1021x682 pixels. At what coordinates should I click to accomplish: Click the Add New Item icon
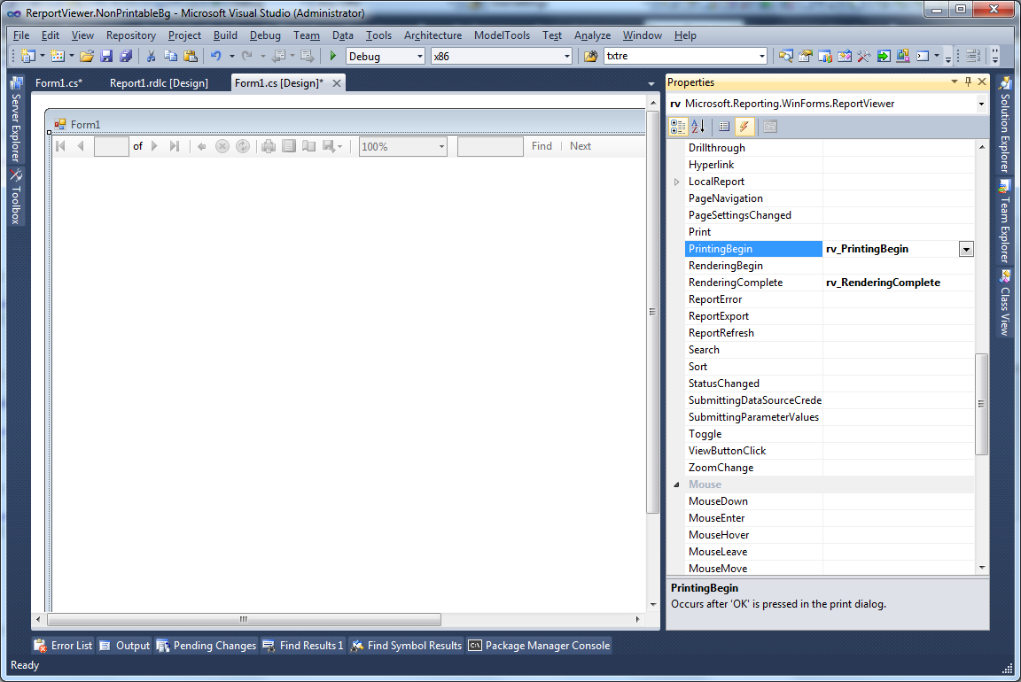coord(58,56)
